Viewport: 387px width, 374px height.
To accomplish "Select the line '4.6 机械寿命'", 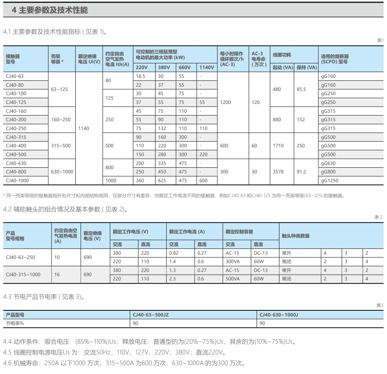I will [124, 363].
